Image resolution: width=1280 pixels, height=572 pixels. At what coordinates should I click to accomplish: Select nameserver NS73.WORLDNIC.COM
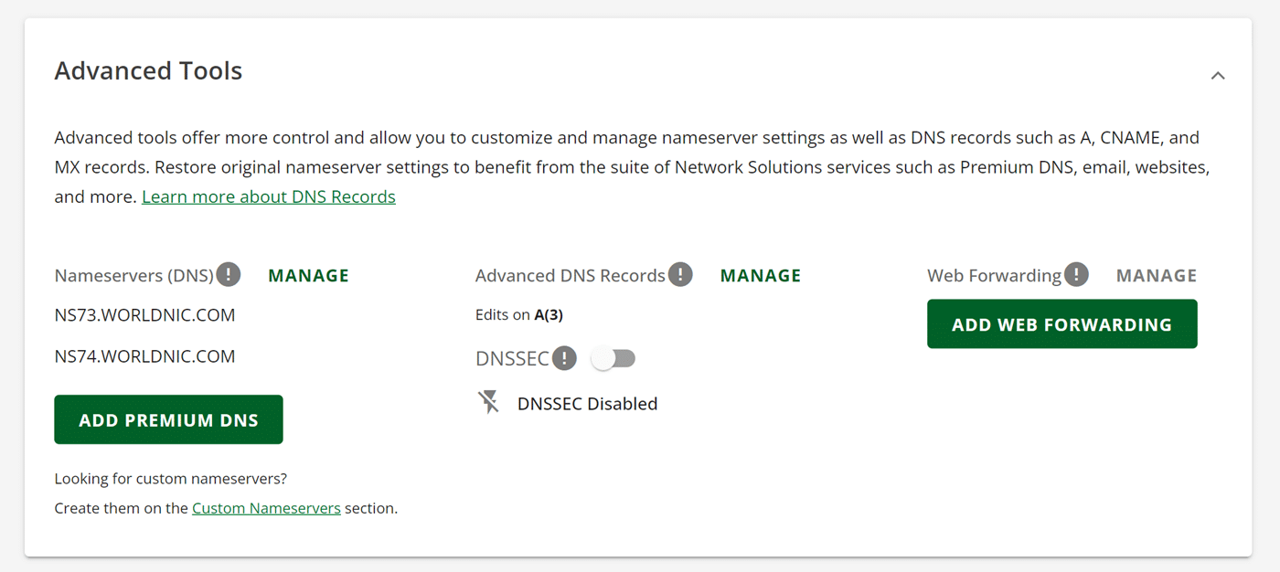144,314
